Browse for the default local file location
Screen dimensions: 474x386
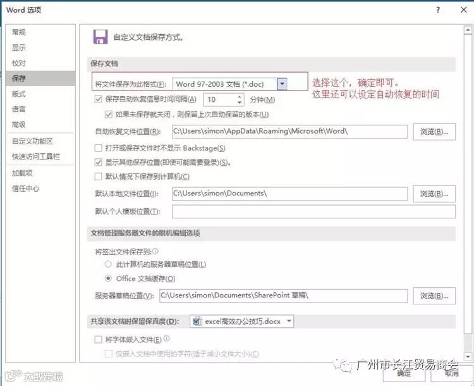tap(434, 194)
